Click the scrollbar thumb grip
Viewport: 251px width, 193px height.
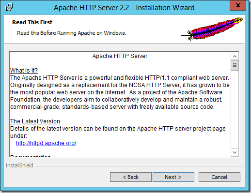235,65
